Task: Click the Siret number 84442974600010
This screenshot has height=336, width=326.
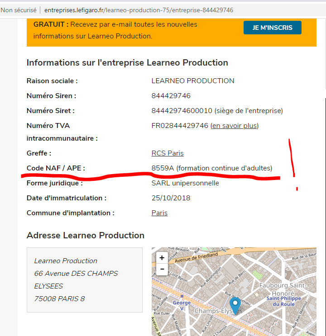Action: (181, 110)
